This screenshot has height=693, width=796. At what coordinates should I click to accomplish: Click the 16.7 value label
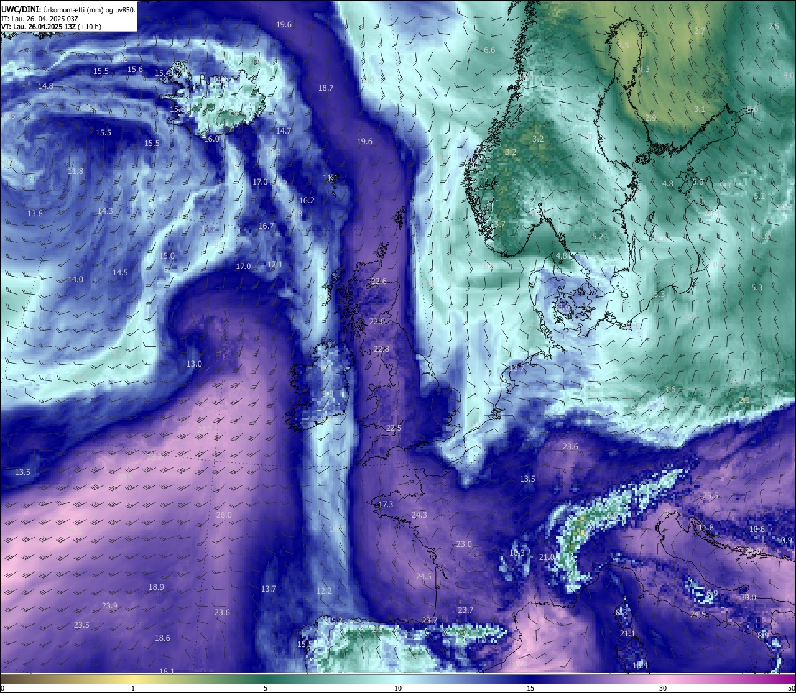tap(266, 226)
